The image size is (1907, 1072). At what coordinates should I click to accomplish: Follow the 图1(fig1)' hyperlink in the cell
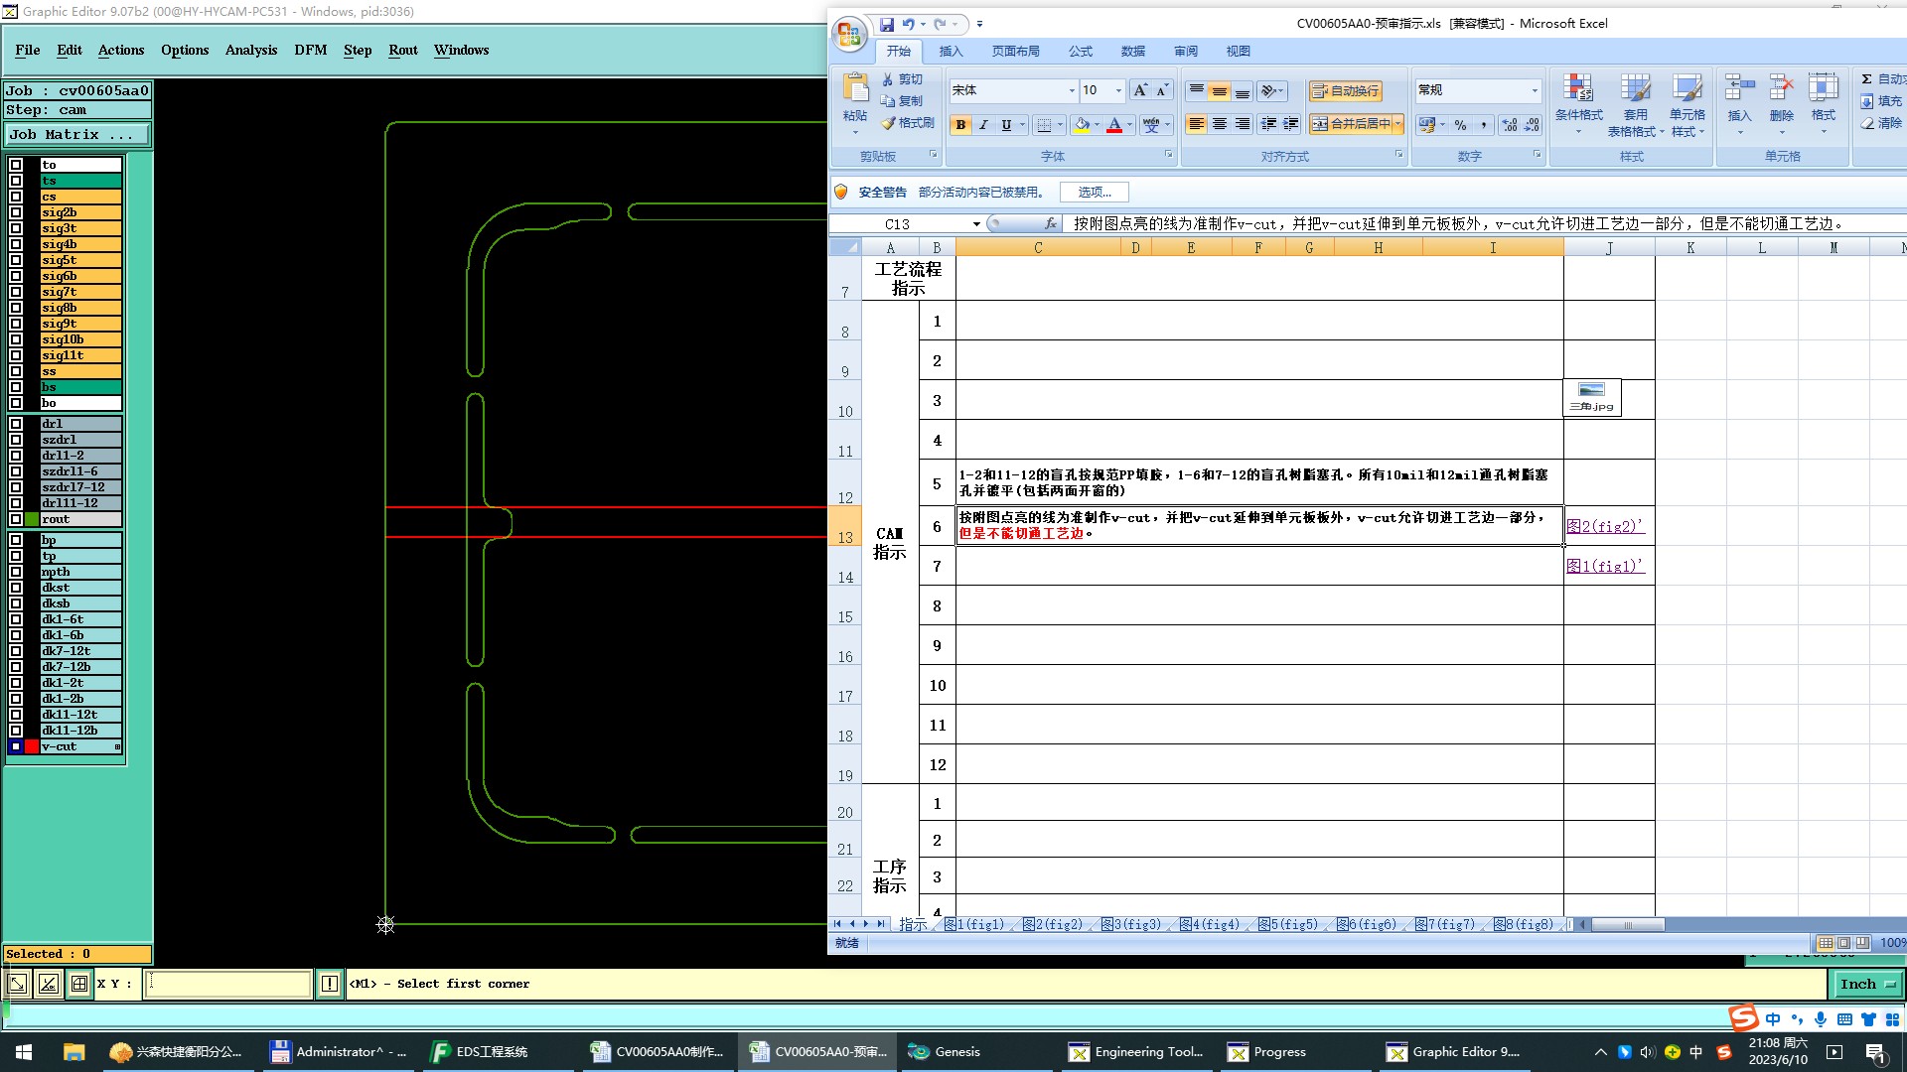tap(1604, 566)
